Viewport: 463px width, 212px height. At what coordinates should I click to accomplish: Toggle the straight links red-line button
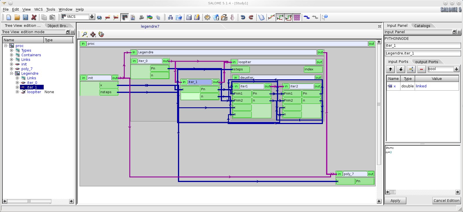pos(271,17)
